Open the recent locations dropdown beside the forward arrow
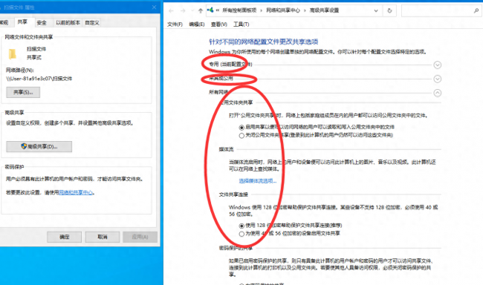Screen dimensions: 483x285 tap(192, 11)
